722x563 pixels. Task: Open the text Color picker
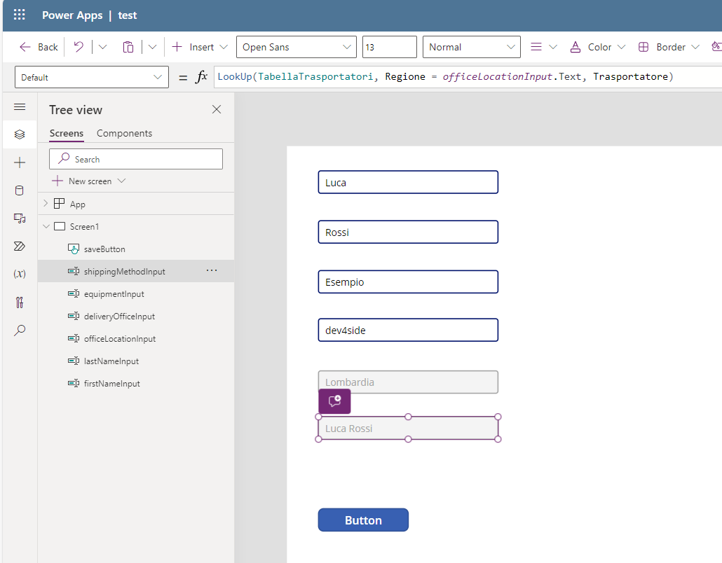click(597, 46)
